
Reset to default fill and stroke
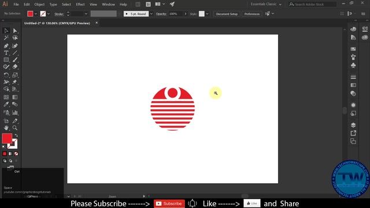coord(3,147)
